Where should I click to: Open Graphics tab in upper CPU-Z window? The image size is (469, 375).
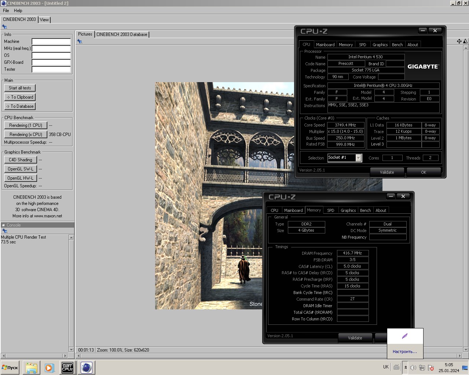pos(380,45)
